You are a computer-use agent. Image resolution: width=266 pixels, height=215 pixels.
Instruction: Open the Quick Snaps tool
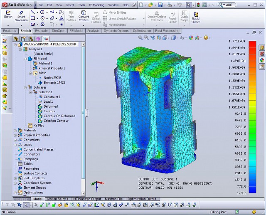click(x=184, y=16)
